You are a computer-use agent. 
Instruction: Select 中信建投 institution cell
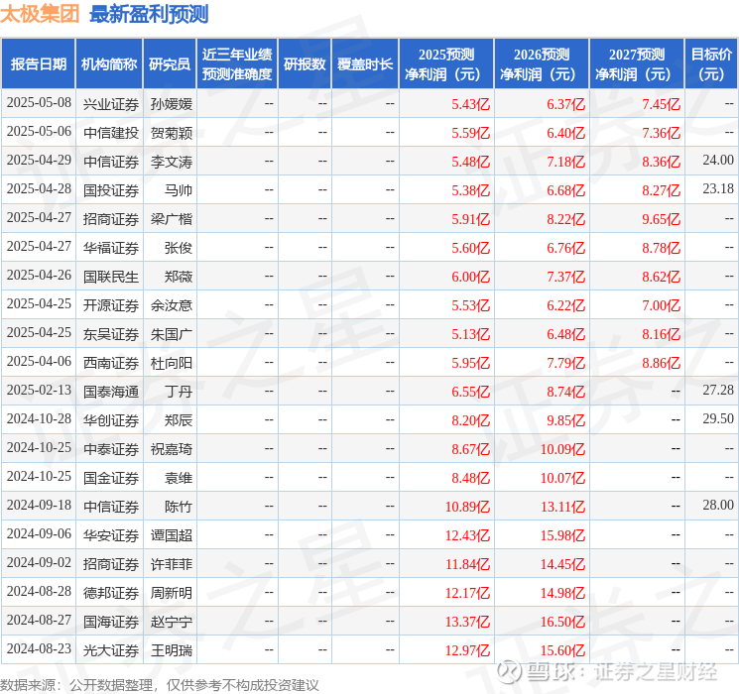coord(111,133)
